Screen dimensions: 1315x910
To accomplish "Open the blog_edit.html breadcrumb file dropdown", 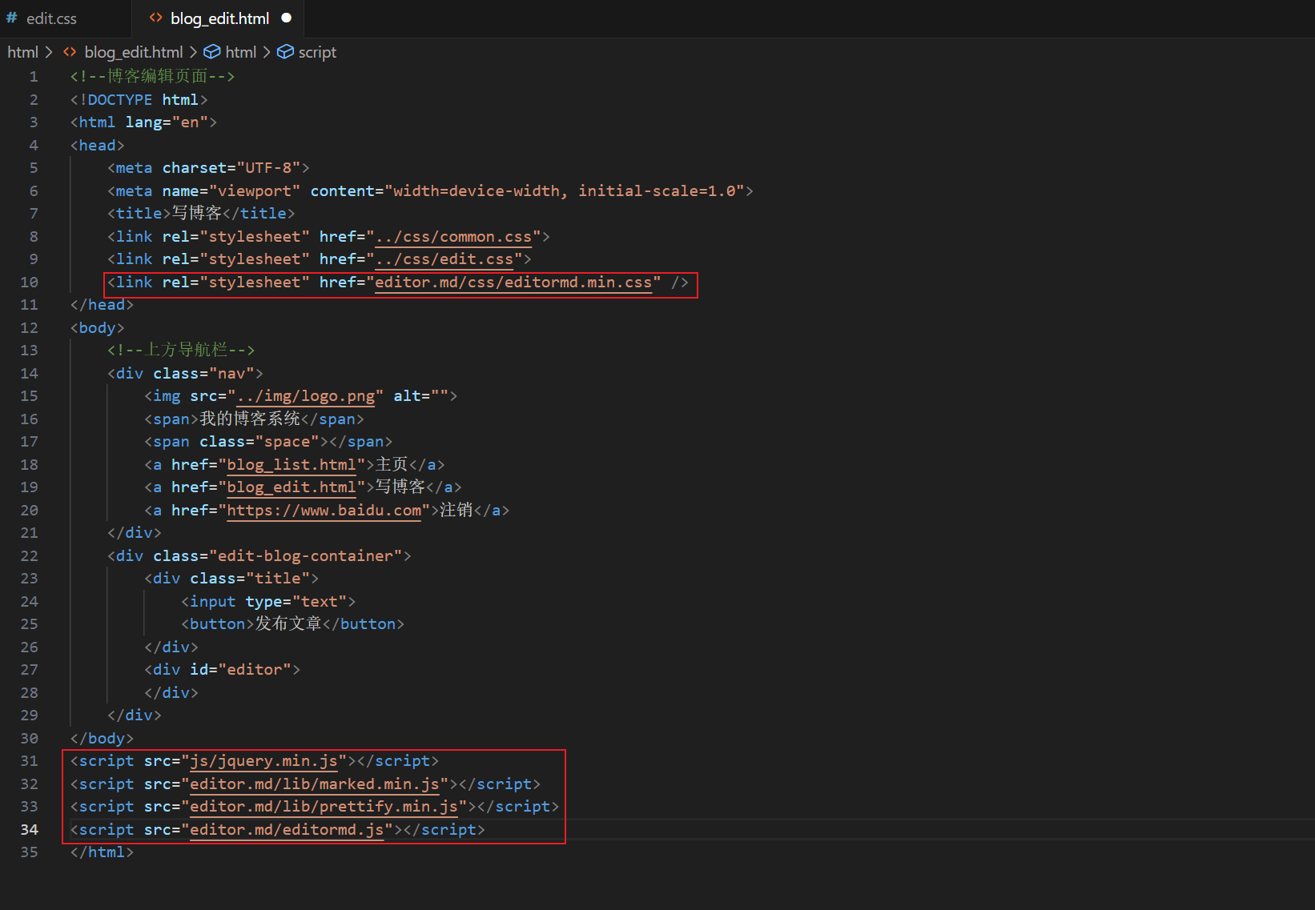I will 133,52.
